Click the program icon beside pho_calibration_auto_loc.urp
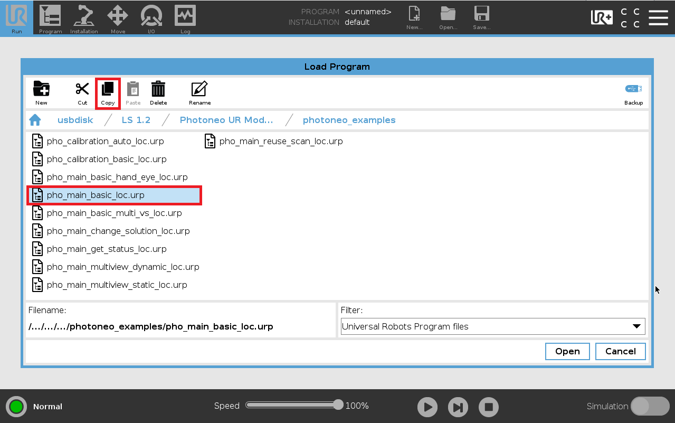The height and width of the screenshot is (423, 675). point(37,142)
